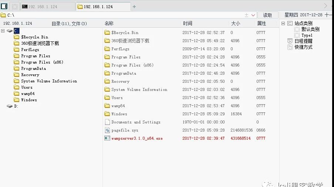The width and height of the screenshot is (334, 187).
Task: Select 360极速浏览器下载 folder in tree
Action: [x=40, y=43]
